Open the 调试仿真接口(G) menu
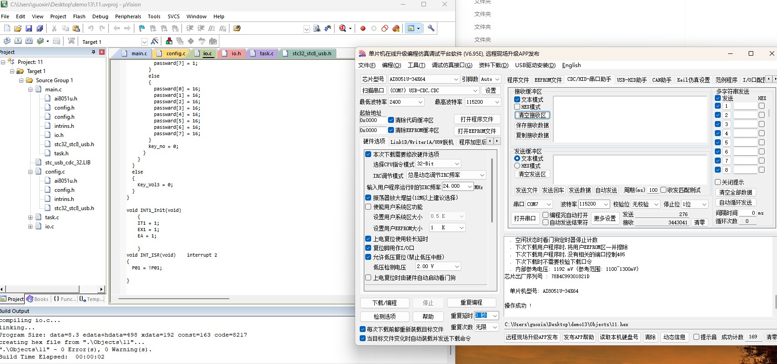Image resolution: width=777 pixels, height=364 pixels. 452,65
